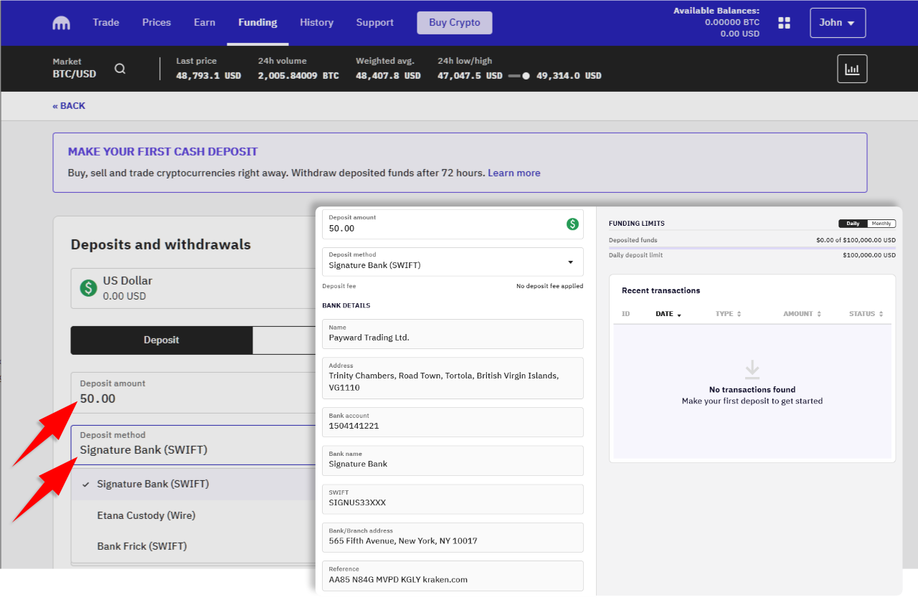The height and width of the screenshot is (615, 918).
Task: Click the US Dollar 0.00 USD currency selector
Action: pos(194,288)
